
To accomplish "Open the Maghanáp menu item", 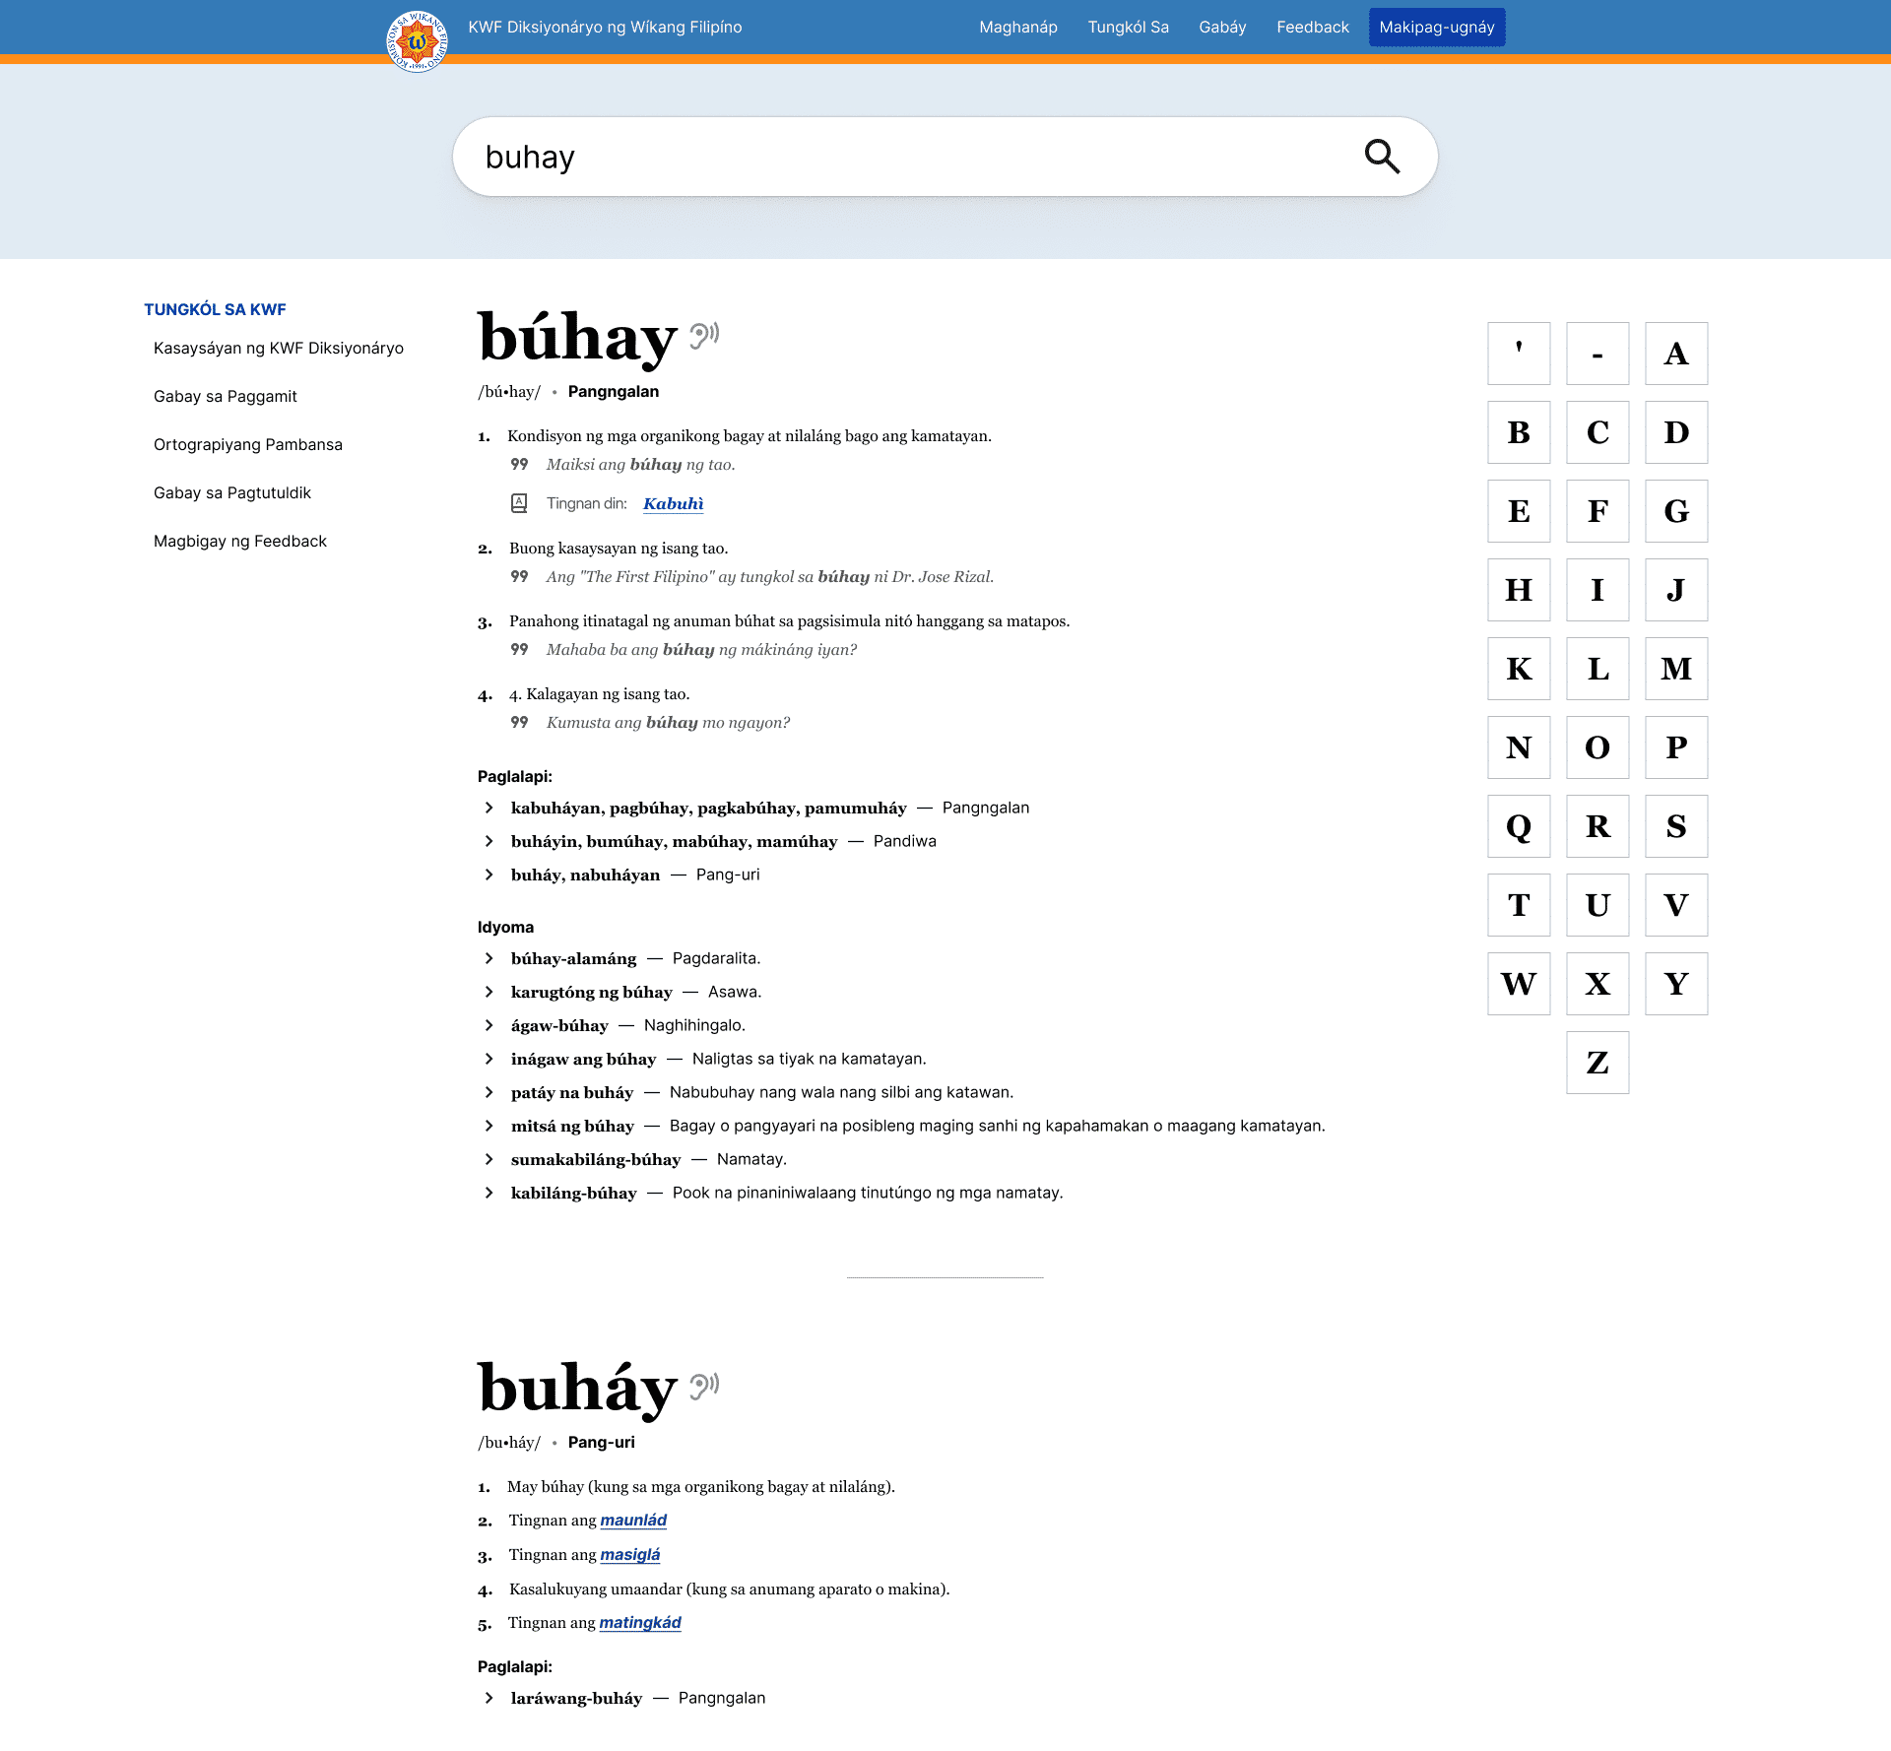I will [x=1017, y=28].
